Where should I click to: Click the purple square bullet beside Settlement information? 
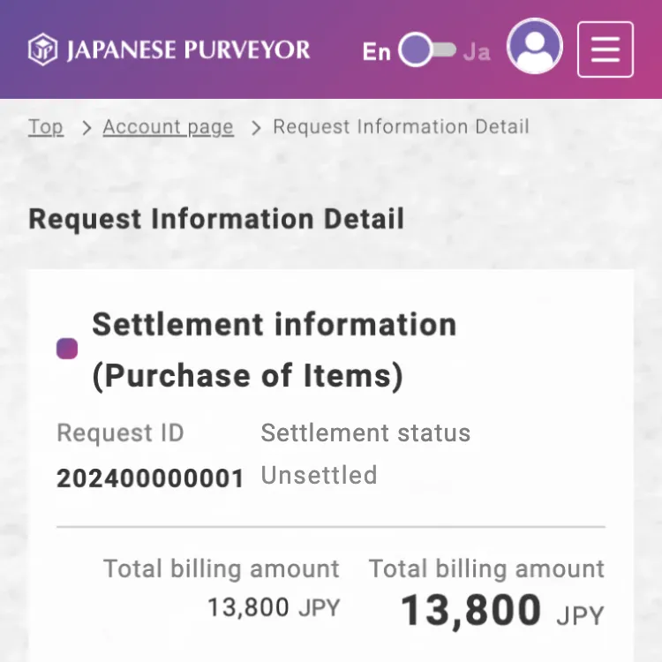point(67,350)
